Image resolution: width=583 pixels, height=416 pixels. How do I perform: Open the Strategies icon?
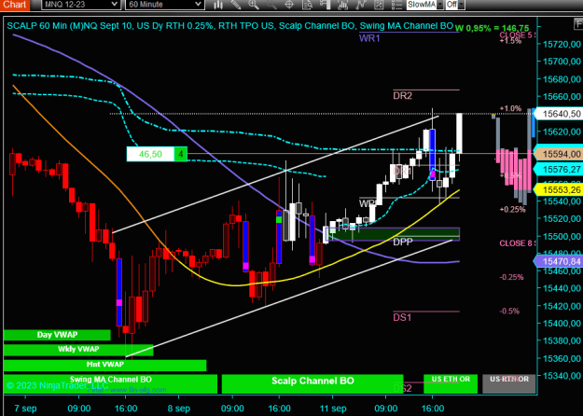379,5
